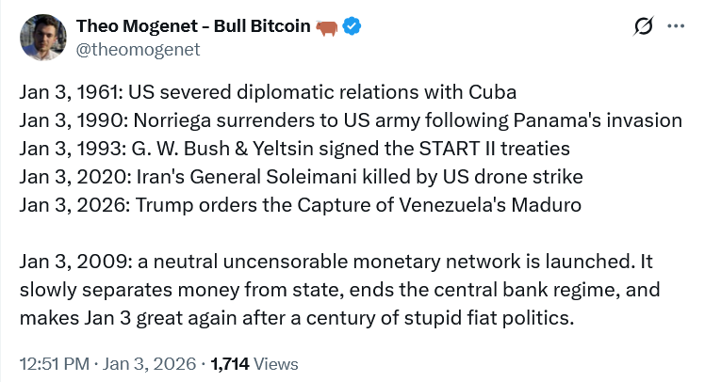Click the Grok slashed-circle icon

[645, 27]
